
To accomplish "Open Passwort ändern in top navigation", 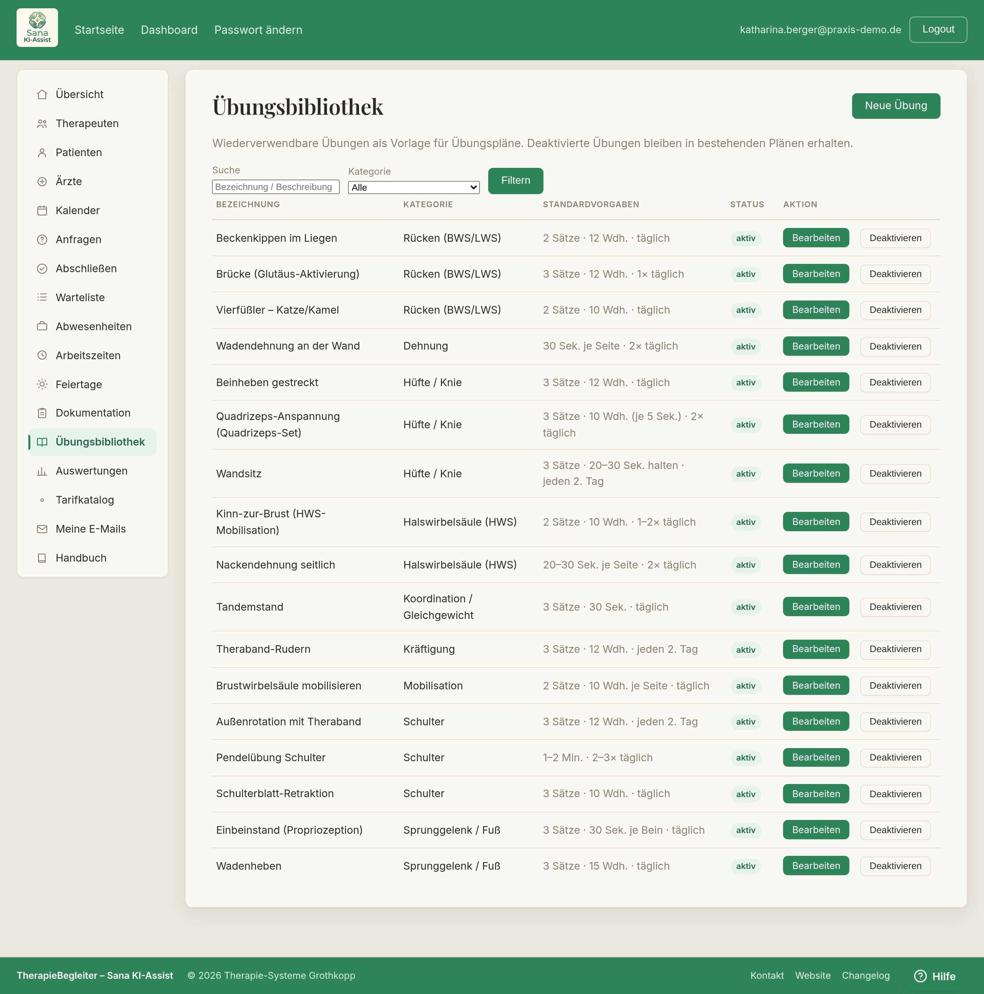I will [x=258, y=30].
